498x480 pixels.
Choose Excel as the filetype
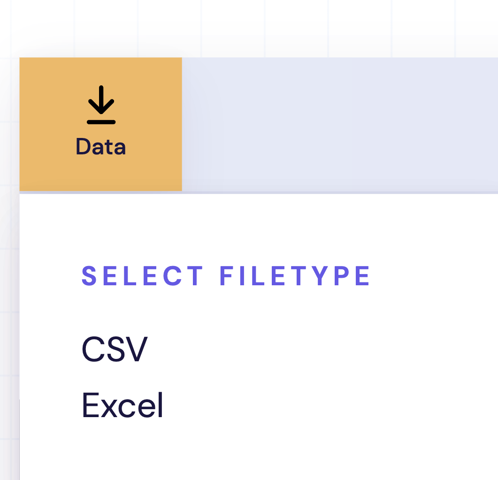point(123,405)
